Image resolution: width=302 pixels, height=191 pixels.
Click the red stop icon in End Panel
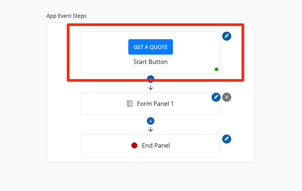pos(134,145)
